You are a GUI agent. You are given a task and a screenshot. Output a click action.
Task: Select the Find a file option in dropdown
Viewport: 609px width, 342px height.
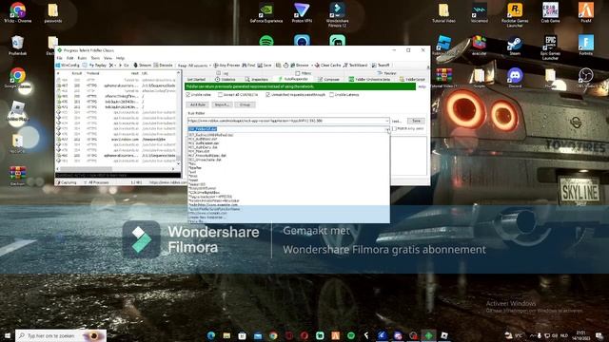(288, 221)
